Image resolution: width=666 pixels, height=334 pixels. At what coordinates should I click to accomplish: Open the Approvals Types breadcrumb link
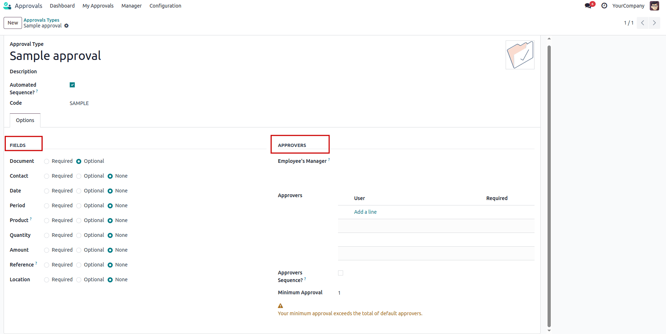41,19
